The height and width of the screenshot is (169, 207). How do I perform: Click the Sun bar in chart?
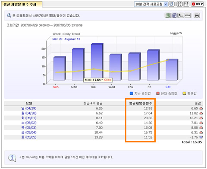pos(60,68)
